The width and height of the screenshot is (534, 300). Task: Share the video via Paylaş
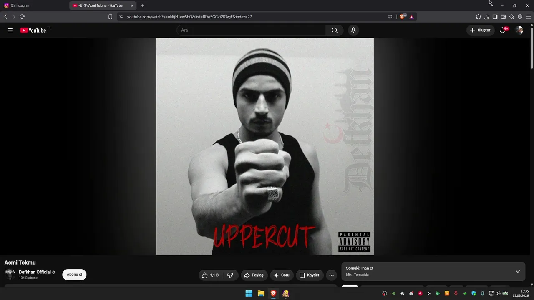tap(254, 275)
